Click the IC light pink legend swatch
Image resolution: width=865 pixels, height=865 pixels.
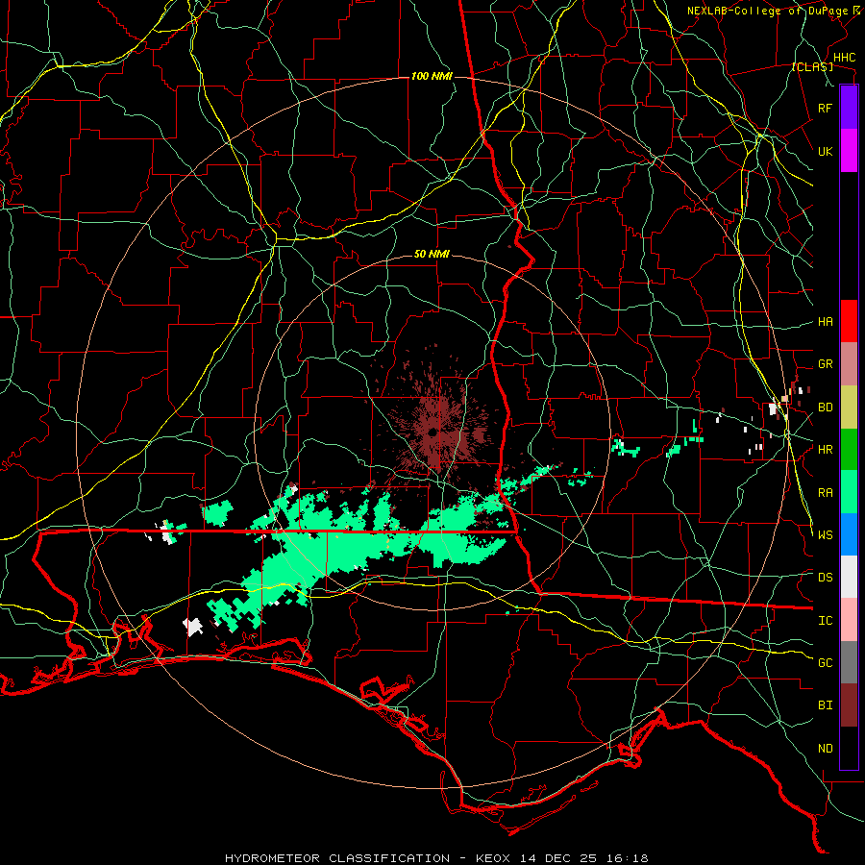tap(849, 620)
